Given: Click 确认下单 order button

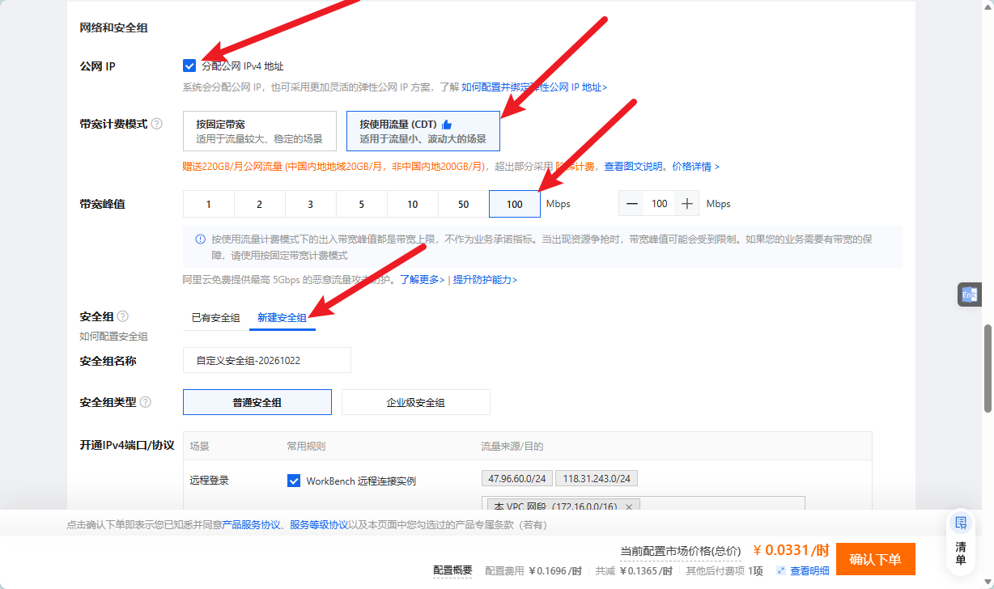Looking at the screenshot, I should pyautogui.click(x=876, y=559).
